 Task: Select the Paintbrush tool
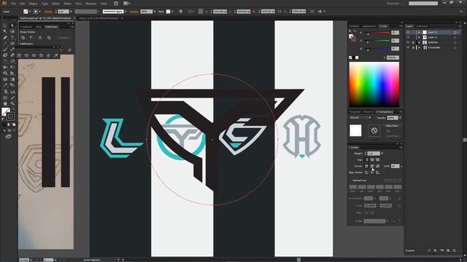point(5,49)
